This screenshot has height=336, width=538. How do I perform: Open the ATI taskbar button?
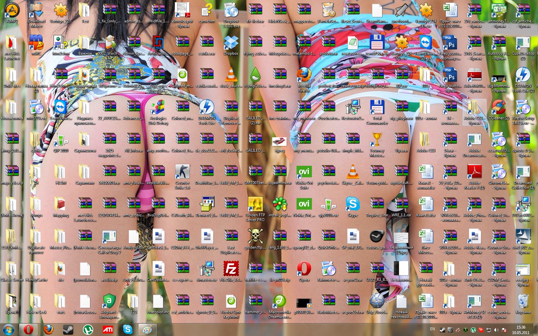108,329
